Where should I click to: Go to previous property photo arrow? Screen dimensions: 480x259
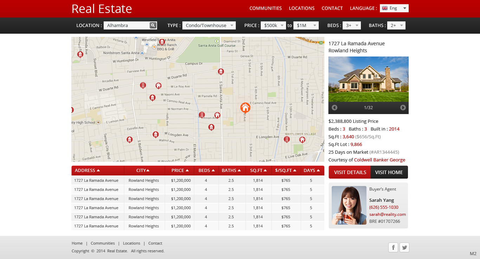(x=335, y=108)
